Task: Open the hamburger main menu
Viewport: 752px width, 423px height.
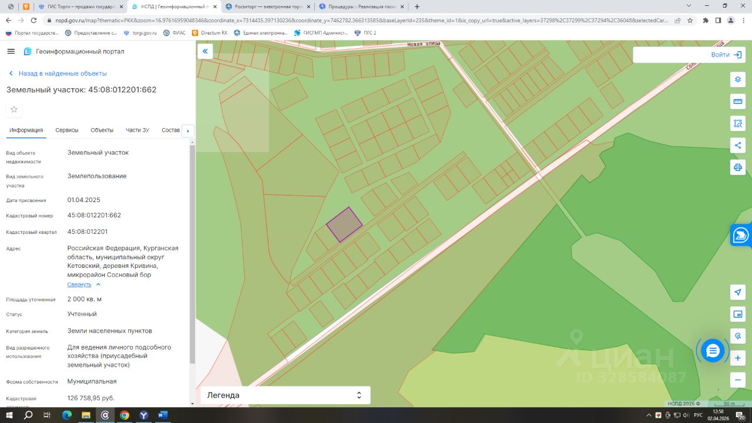Action: pos(11,51)
